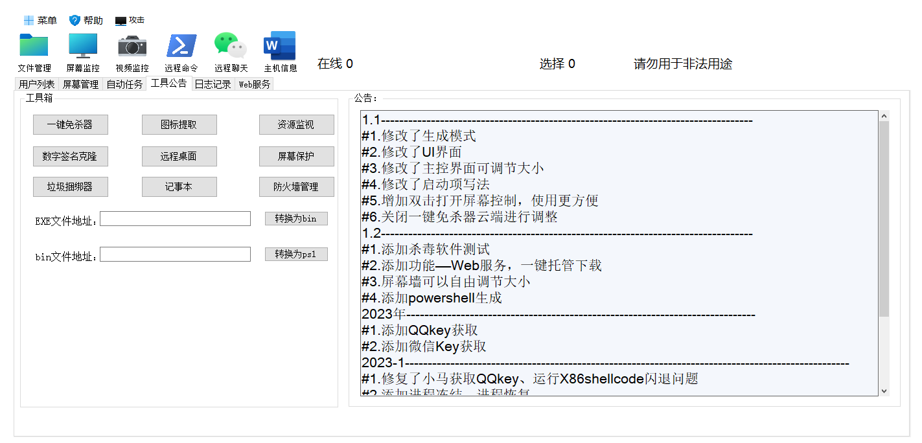
Task: Click the announcement scrollbar up arrow
Action: pyautogui.click(x=884, y=116)
